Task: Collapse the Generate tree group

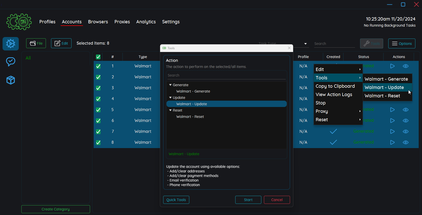Action: pos(171,85)
